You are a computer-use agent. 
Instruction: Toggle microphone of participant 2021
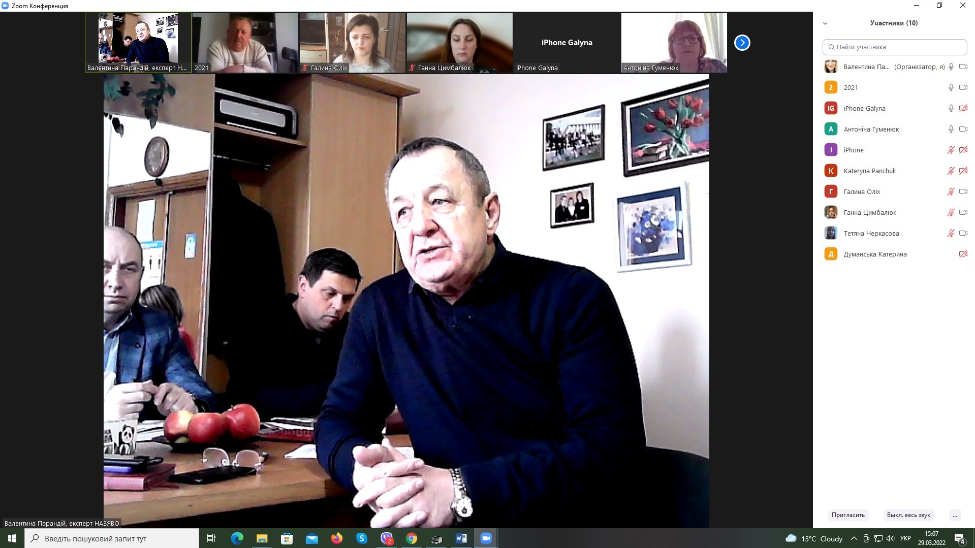tap(951, 87)
